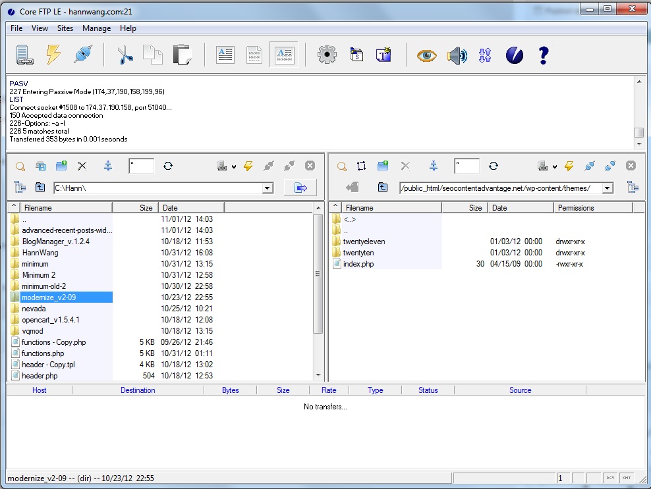Toggle sounds with the speaker icon
This screenshot has height=489, width=651.
(457, 55)
